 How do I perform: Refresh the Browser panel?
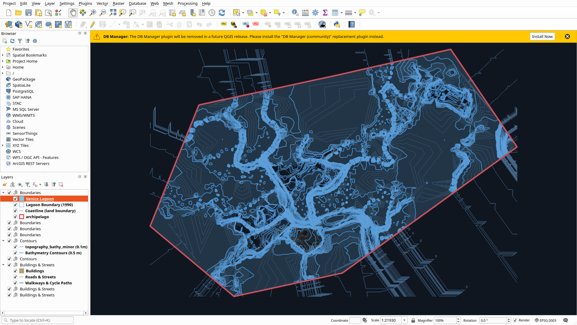pos(12,41)
